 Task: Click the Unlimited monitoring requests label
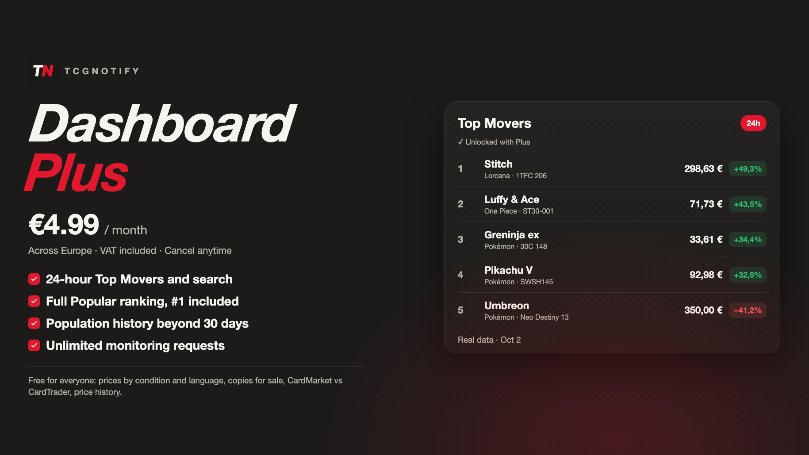pos(135,345)
